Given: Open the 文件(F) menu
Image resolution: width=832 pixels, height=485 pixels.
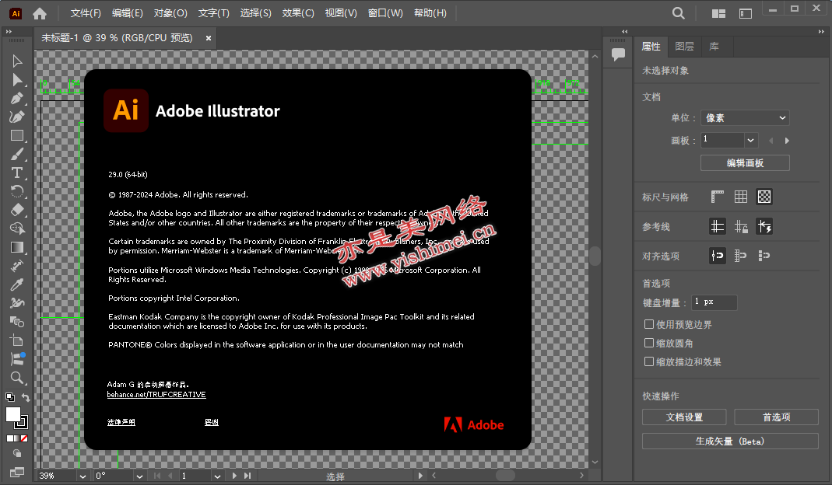Looking at the screenshot, I should pos(86,13).
